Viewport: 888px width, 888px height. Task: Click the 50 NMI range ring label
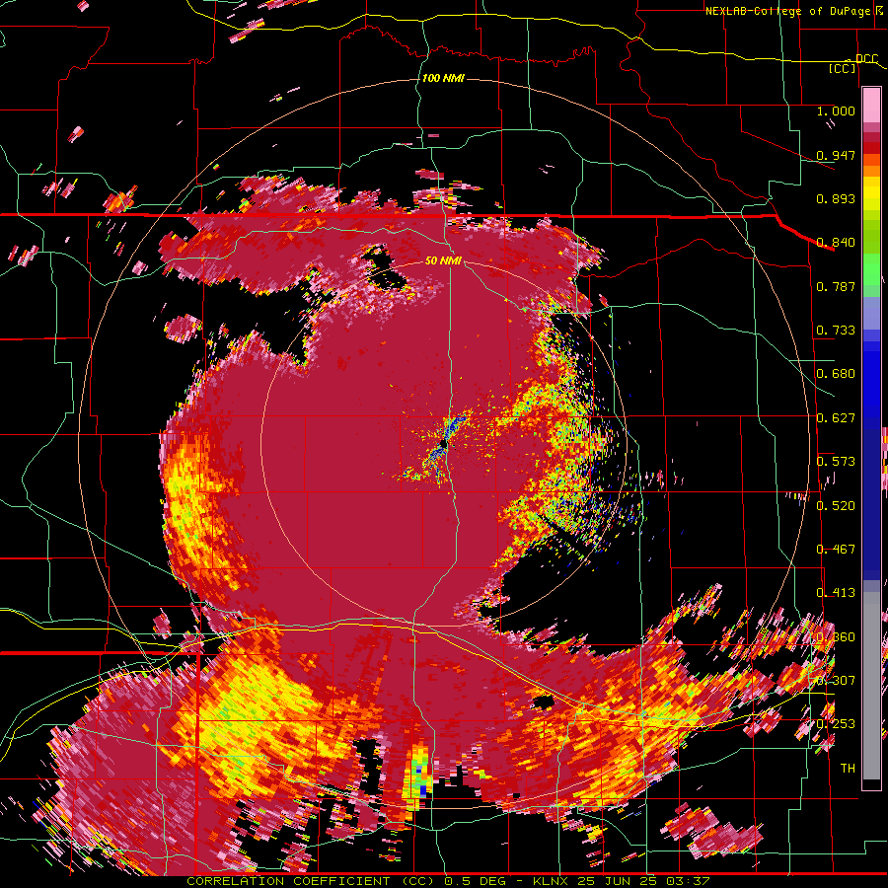[x=443, y=260]
